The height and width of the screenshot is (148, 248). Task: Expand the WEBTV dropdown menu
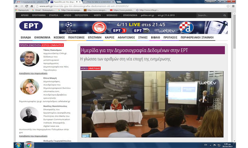pyautogui.click(x=98, y=15)
